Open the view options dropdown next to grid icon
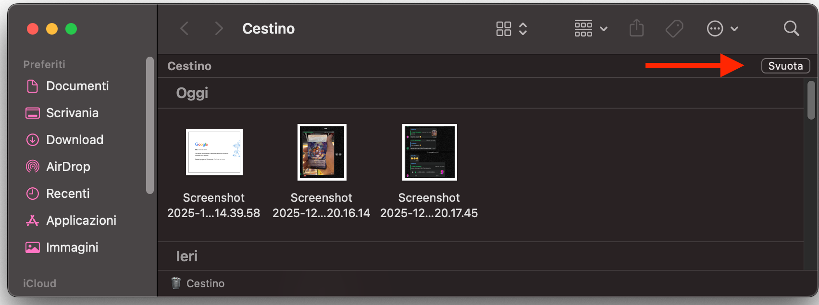This screenshot has width=819, height=305. coord(523,29)
